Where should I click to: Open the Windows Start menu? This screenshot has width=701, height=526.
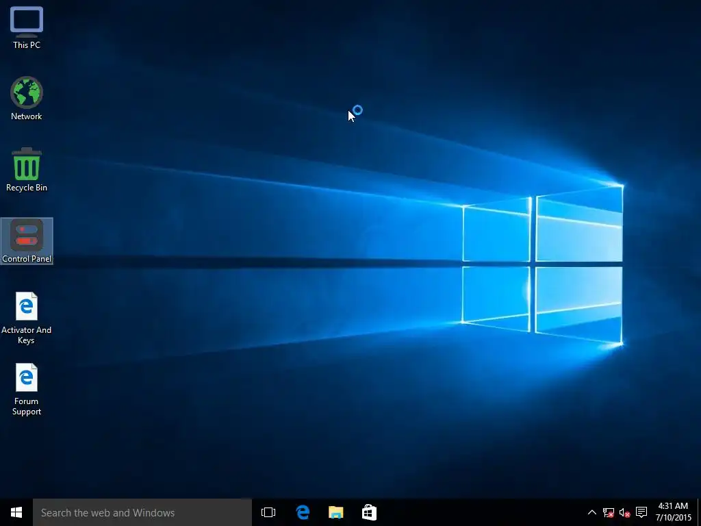[16, 512]
